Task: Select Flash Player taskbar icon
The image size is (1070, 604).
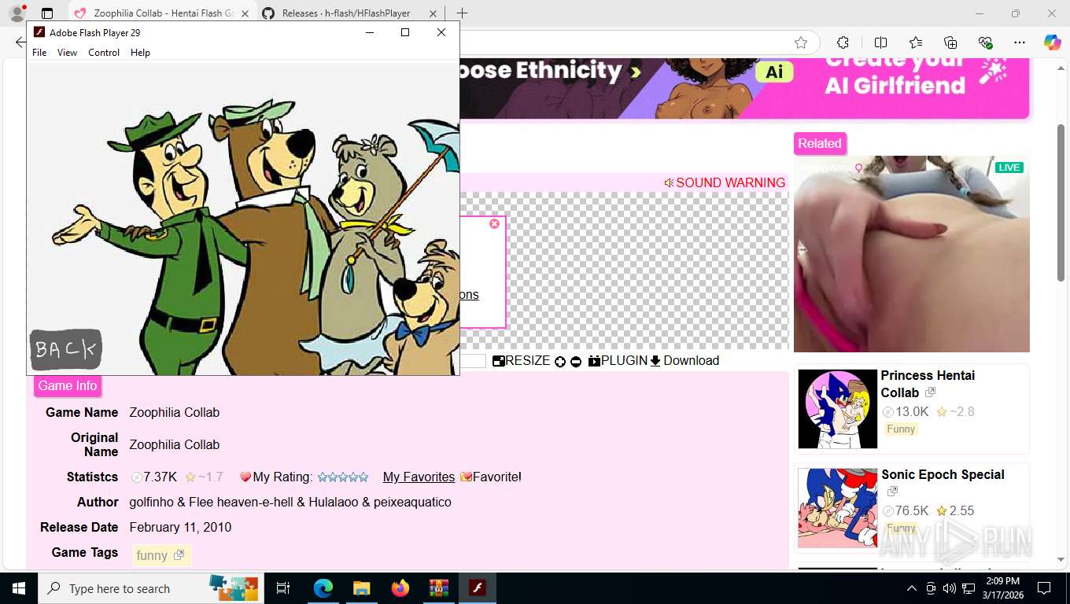Action: click(x=478, y=588)
